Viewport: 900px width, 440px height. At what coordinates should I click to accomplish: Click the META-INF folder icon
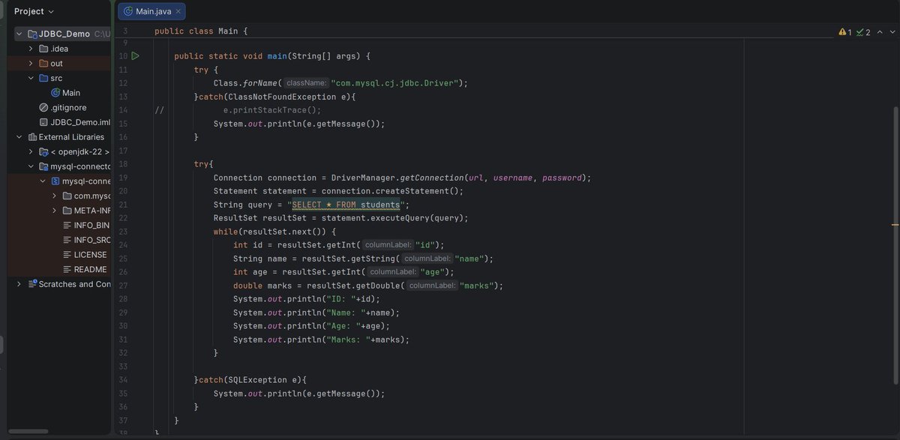coord(67,211)
